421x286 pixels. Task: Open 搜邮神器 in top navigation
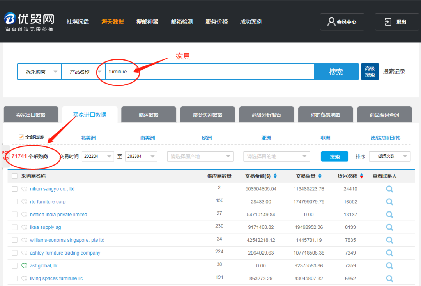click(x=147, y=22)
